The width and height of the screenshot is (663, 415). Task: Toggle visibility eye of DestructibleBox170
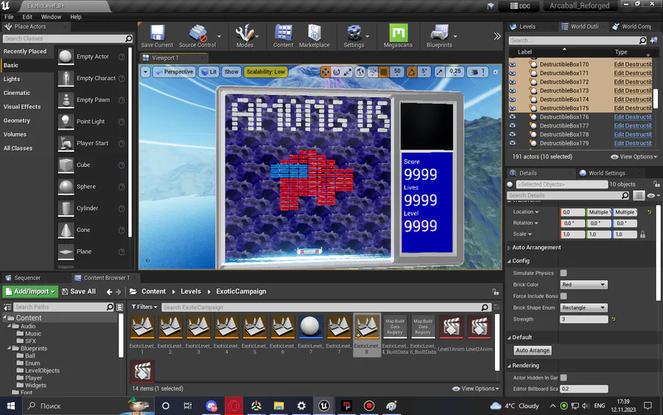click(513, 64)
